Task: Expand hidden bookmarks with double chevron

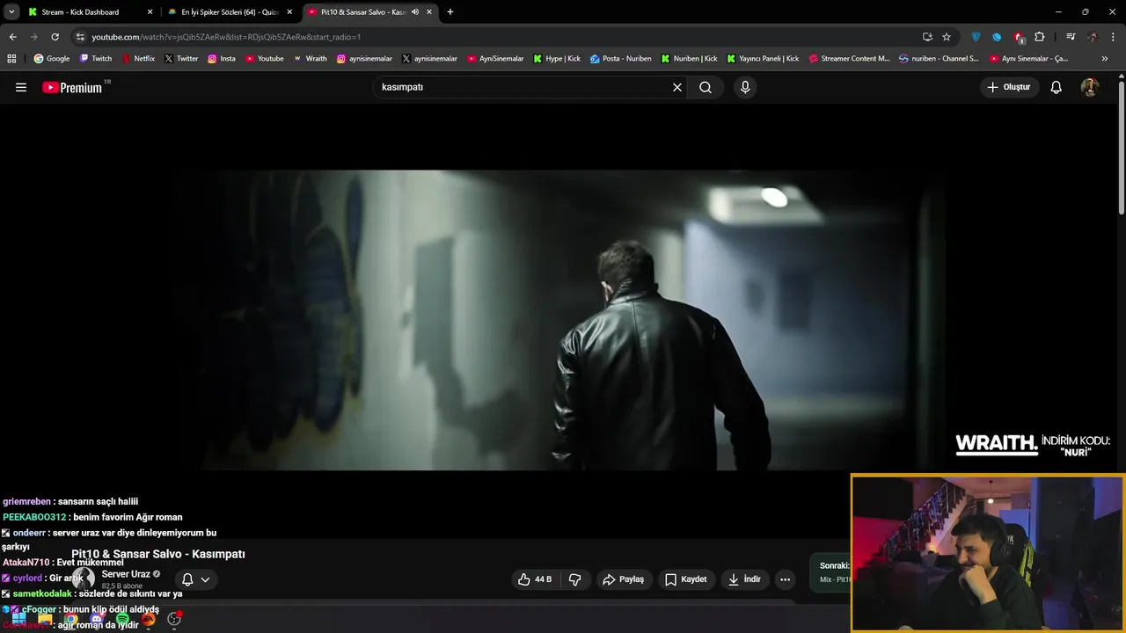Action: [x=1105, y=59]
